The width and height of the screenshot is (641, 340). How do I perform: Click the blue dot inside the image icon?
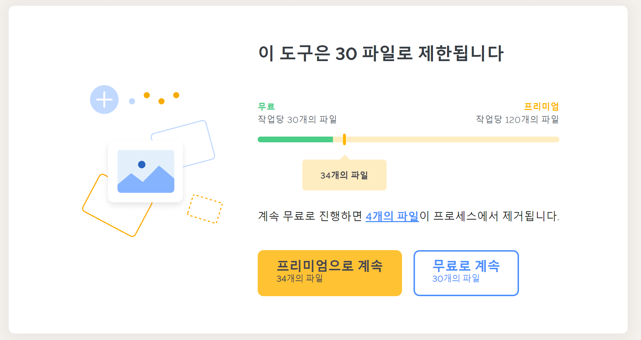tap(142, 164)
